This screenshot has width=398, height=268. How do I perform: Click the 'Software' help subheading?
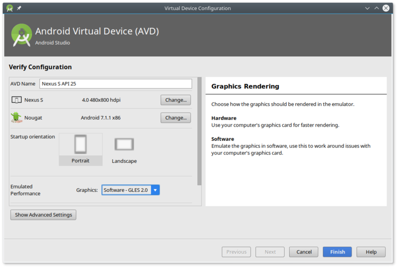(x=223, y=139)
